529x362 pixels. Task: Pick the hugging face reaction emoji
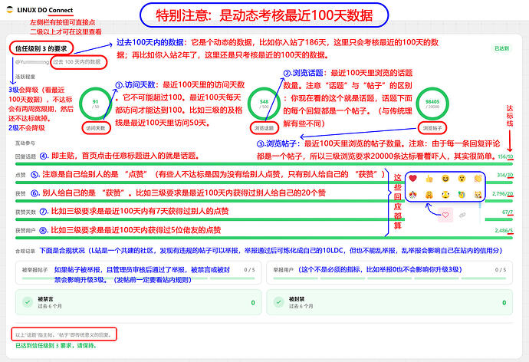pos(429,195)
